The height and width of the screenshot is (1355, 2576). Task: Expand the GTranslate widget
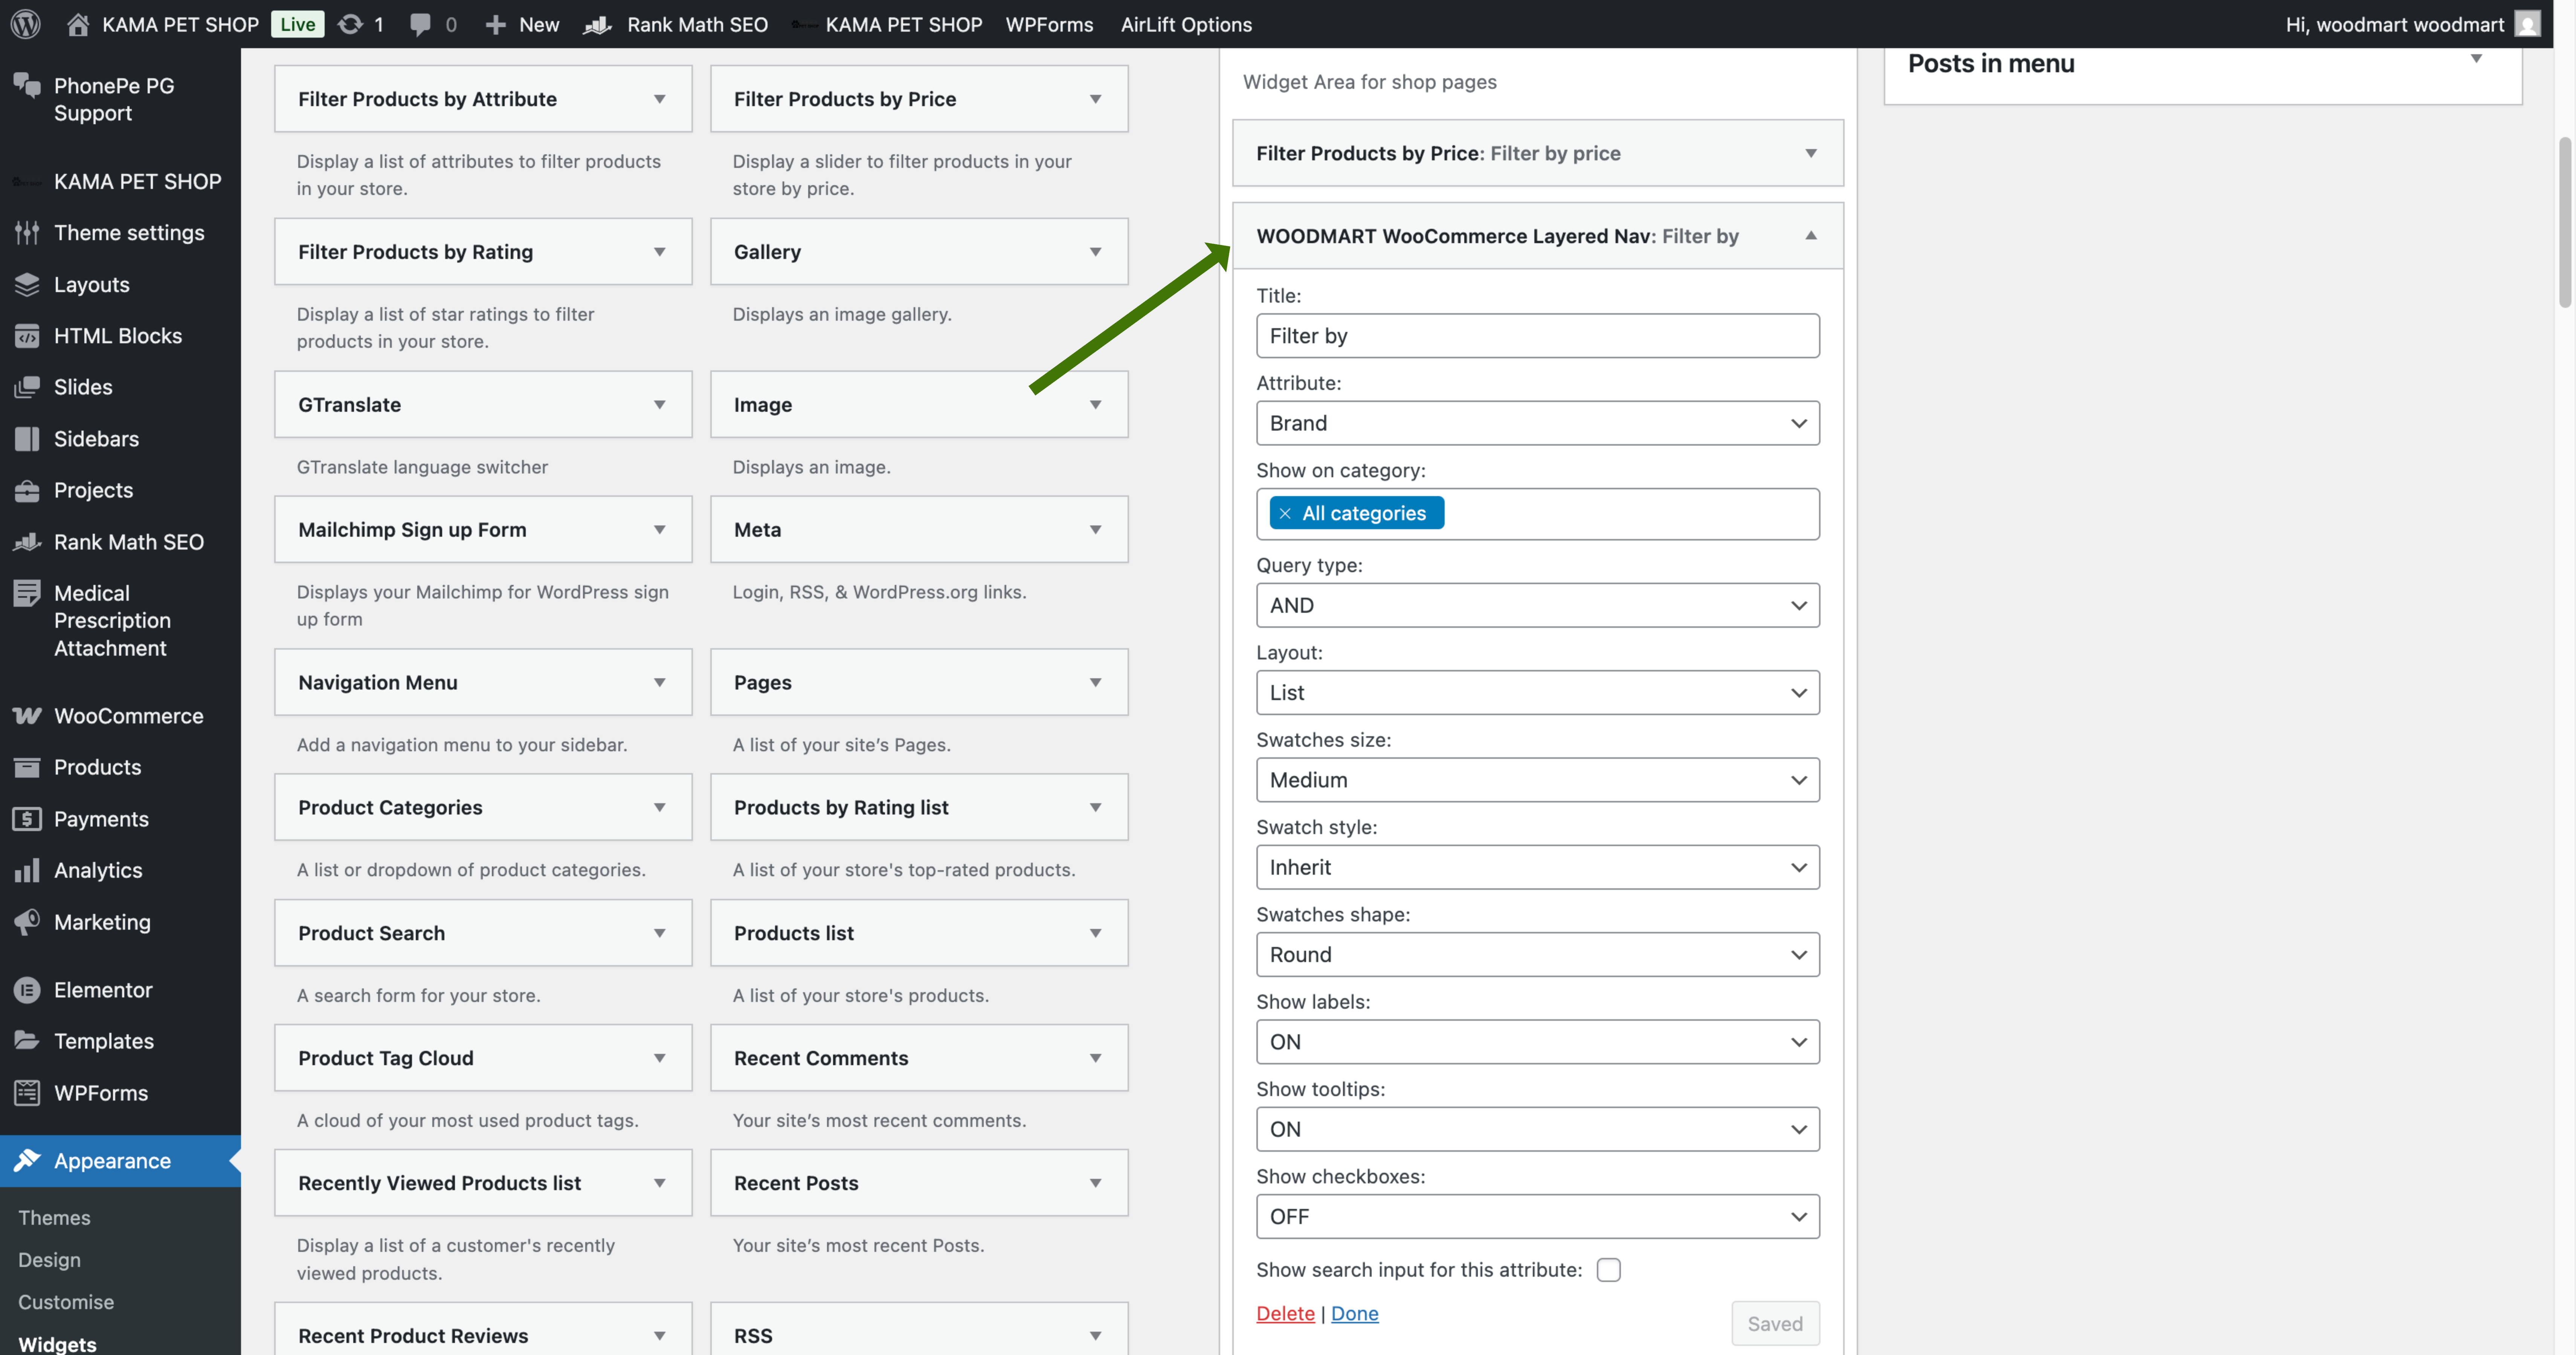659,405
